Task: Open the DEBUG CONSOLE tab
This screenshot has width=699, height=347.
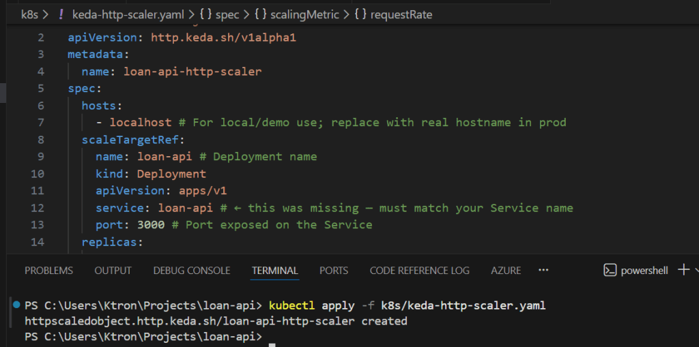Action: [191, 271]
